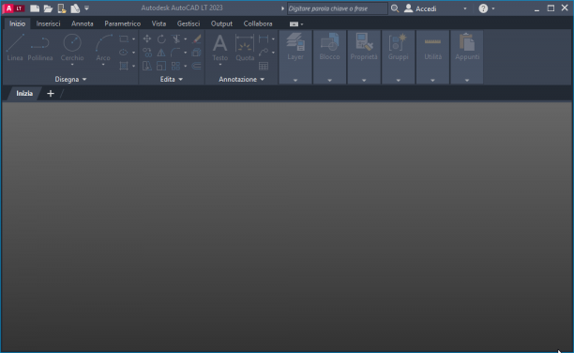Image resolution: width=574 pixels, height=353 pixels.
Task: Switch to the Vista tab
Action: 159,23
